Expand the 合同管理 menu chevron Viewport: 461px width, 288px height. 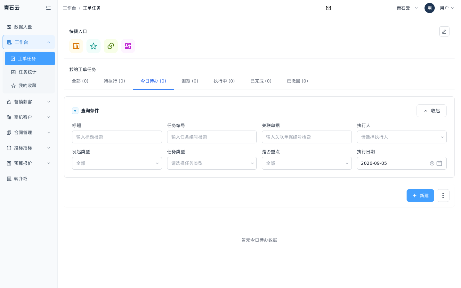(49, 132)
